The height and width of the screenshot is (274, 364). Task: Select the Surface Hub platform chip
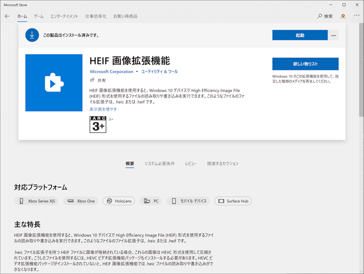233,201
